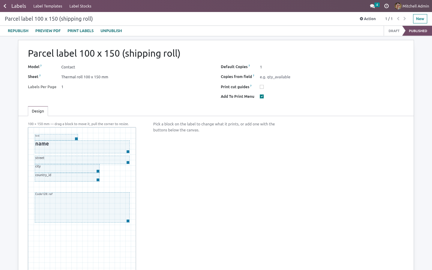Click PREVIEW PDF button
The height and width of the screenshot is (270, 432).
point(48,31)
